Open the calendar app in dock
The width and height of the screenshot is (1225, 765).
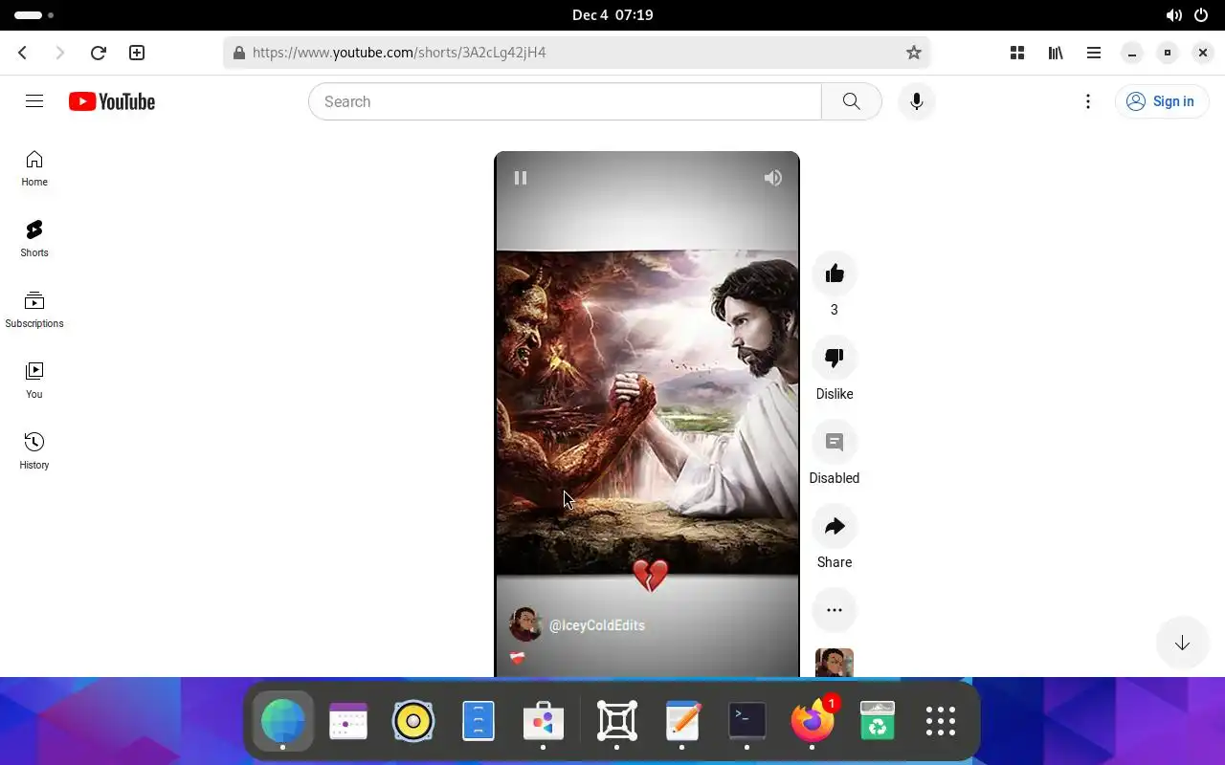[348, 721]
